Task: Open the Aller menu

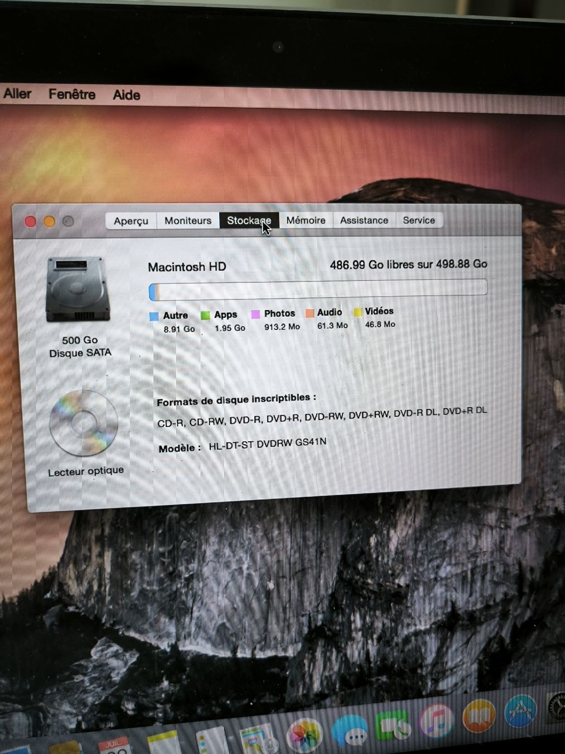Action: [17, 93]
